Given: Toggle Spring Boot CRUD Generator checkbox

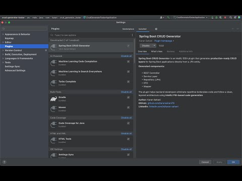Looking at the screenshot, I should (x=128, y=46).
